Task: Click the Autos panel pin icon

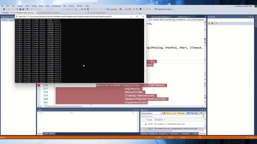Action: 136,110
